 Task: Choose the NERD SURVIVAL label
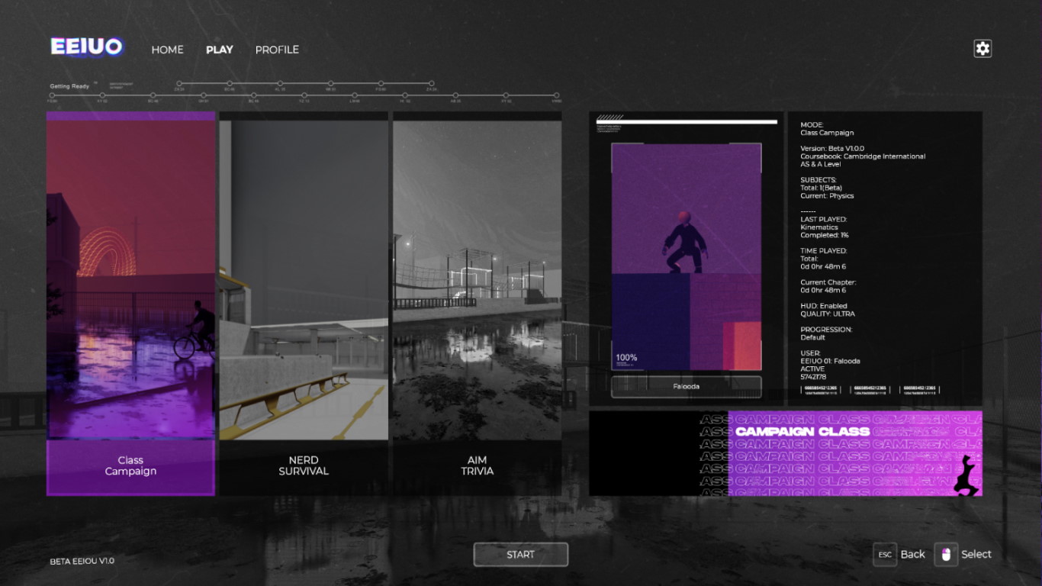304,466
